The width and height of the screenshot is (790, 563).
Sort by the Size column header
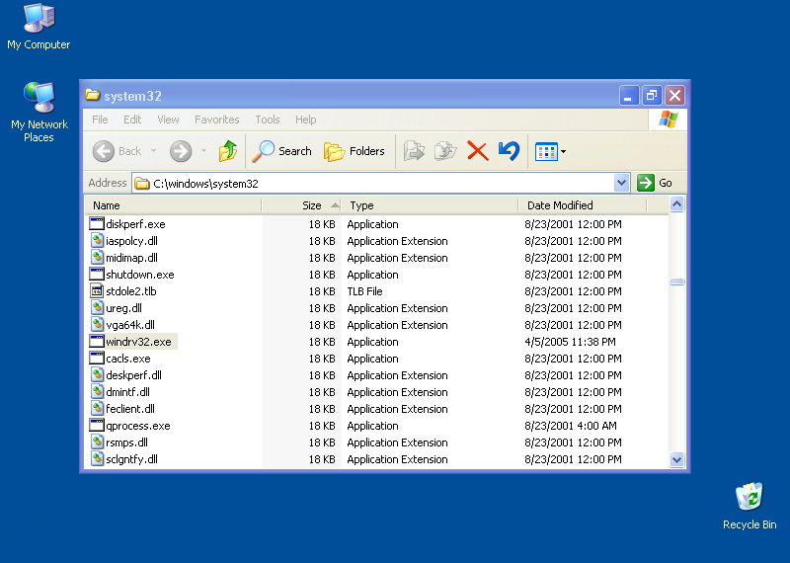click(301, 205)
